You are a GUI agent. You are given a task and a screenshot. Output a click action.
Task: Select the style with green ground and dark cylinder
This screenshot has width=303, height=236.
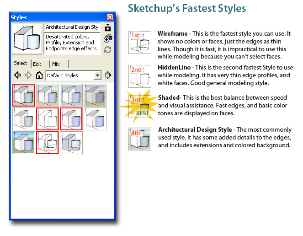click(95, 95)
